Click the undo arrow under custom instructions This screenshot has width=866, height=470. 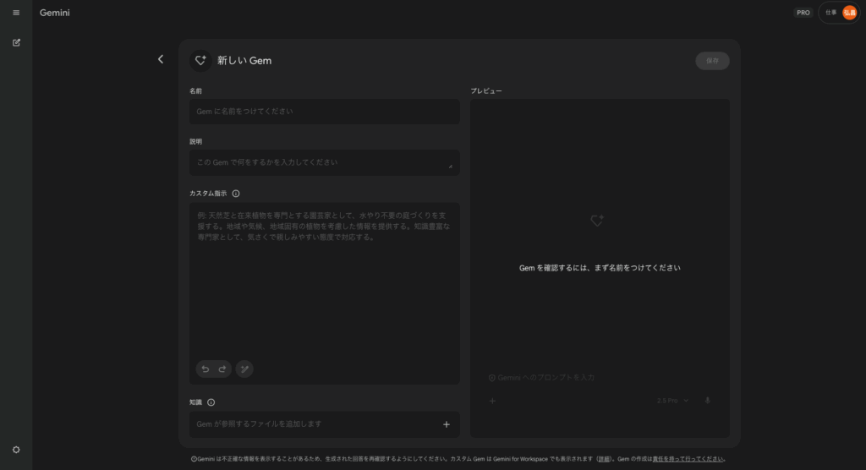(205, 369)
